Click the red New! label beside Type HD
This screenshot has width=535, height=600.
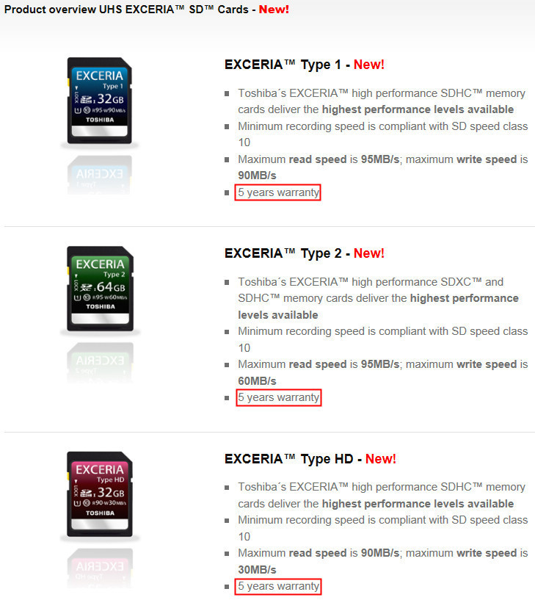(380, 458)
